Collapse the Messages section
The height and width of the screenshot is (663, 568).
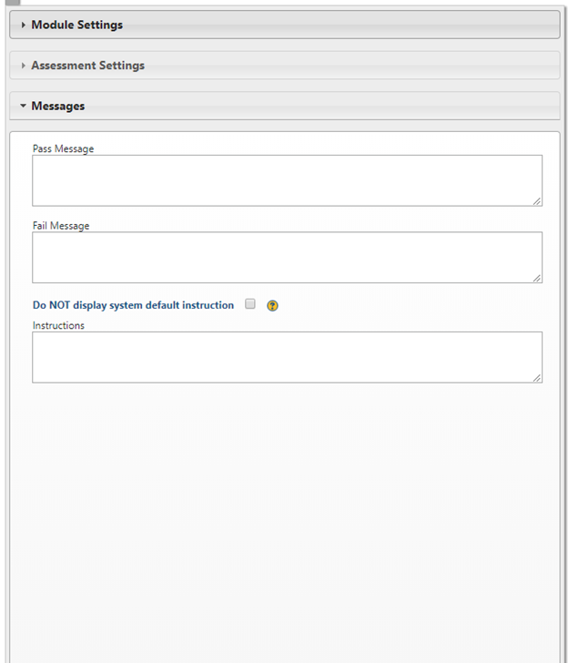[284, 107]
